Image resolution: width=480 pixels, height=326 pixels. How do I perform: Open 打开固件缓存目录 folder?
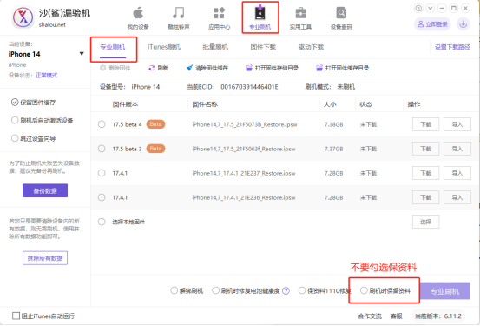pos(319,68)
